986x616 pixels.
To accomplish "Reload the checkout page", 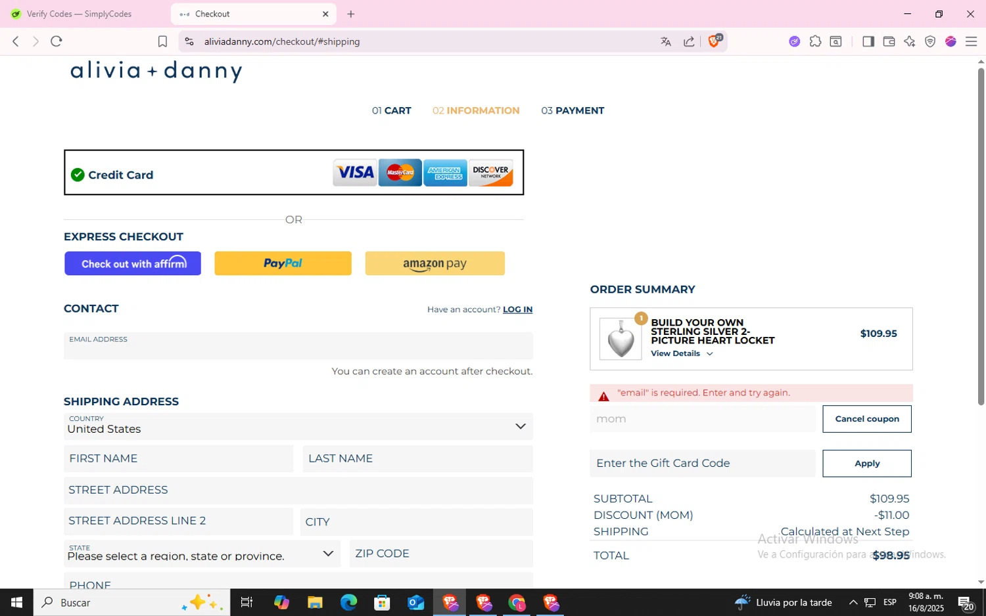I will point(57,41).
